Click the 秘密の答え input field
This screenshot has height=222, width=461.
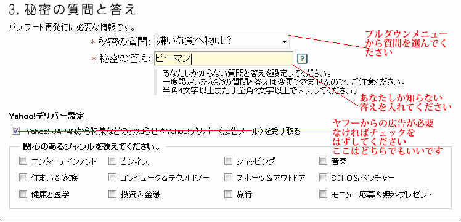(224, 58)
